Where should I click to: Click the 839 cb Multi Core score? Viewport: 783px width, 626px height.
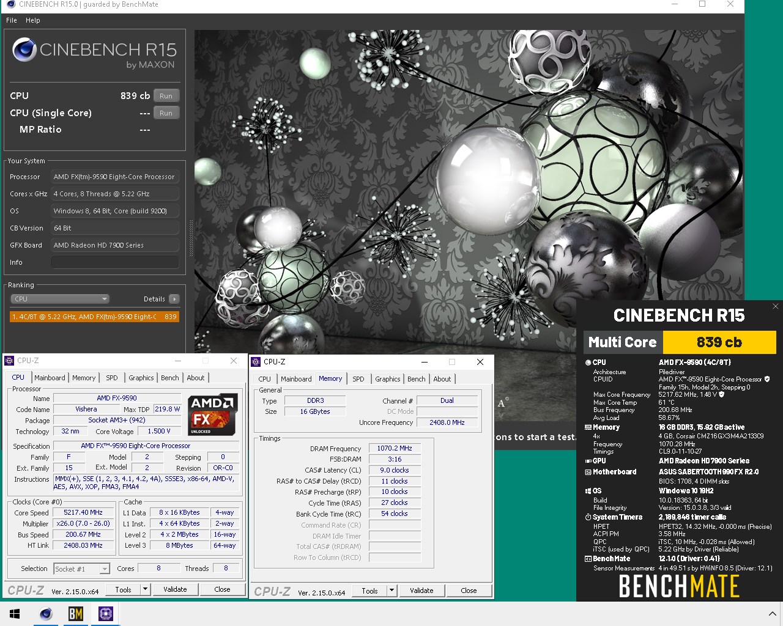[x=719, y=342]
